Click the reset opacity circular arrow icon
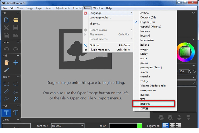This screenshot has height=133, width=199. coord(194,71)
